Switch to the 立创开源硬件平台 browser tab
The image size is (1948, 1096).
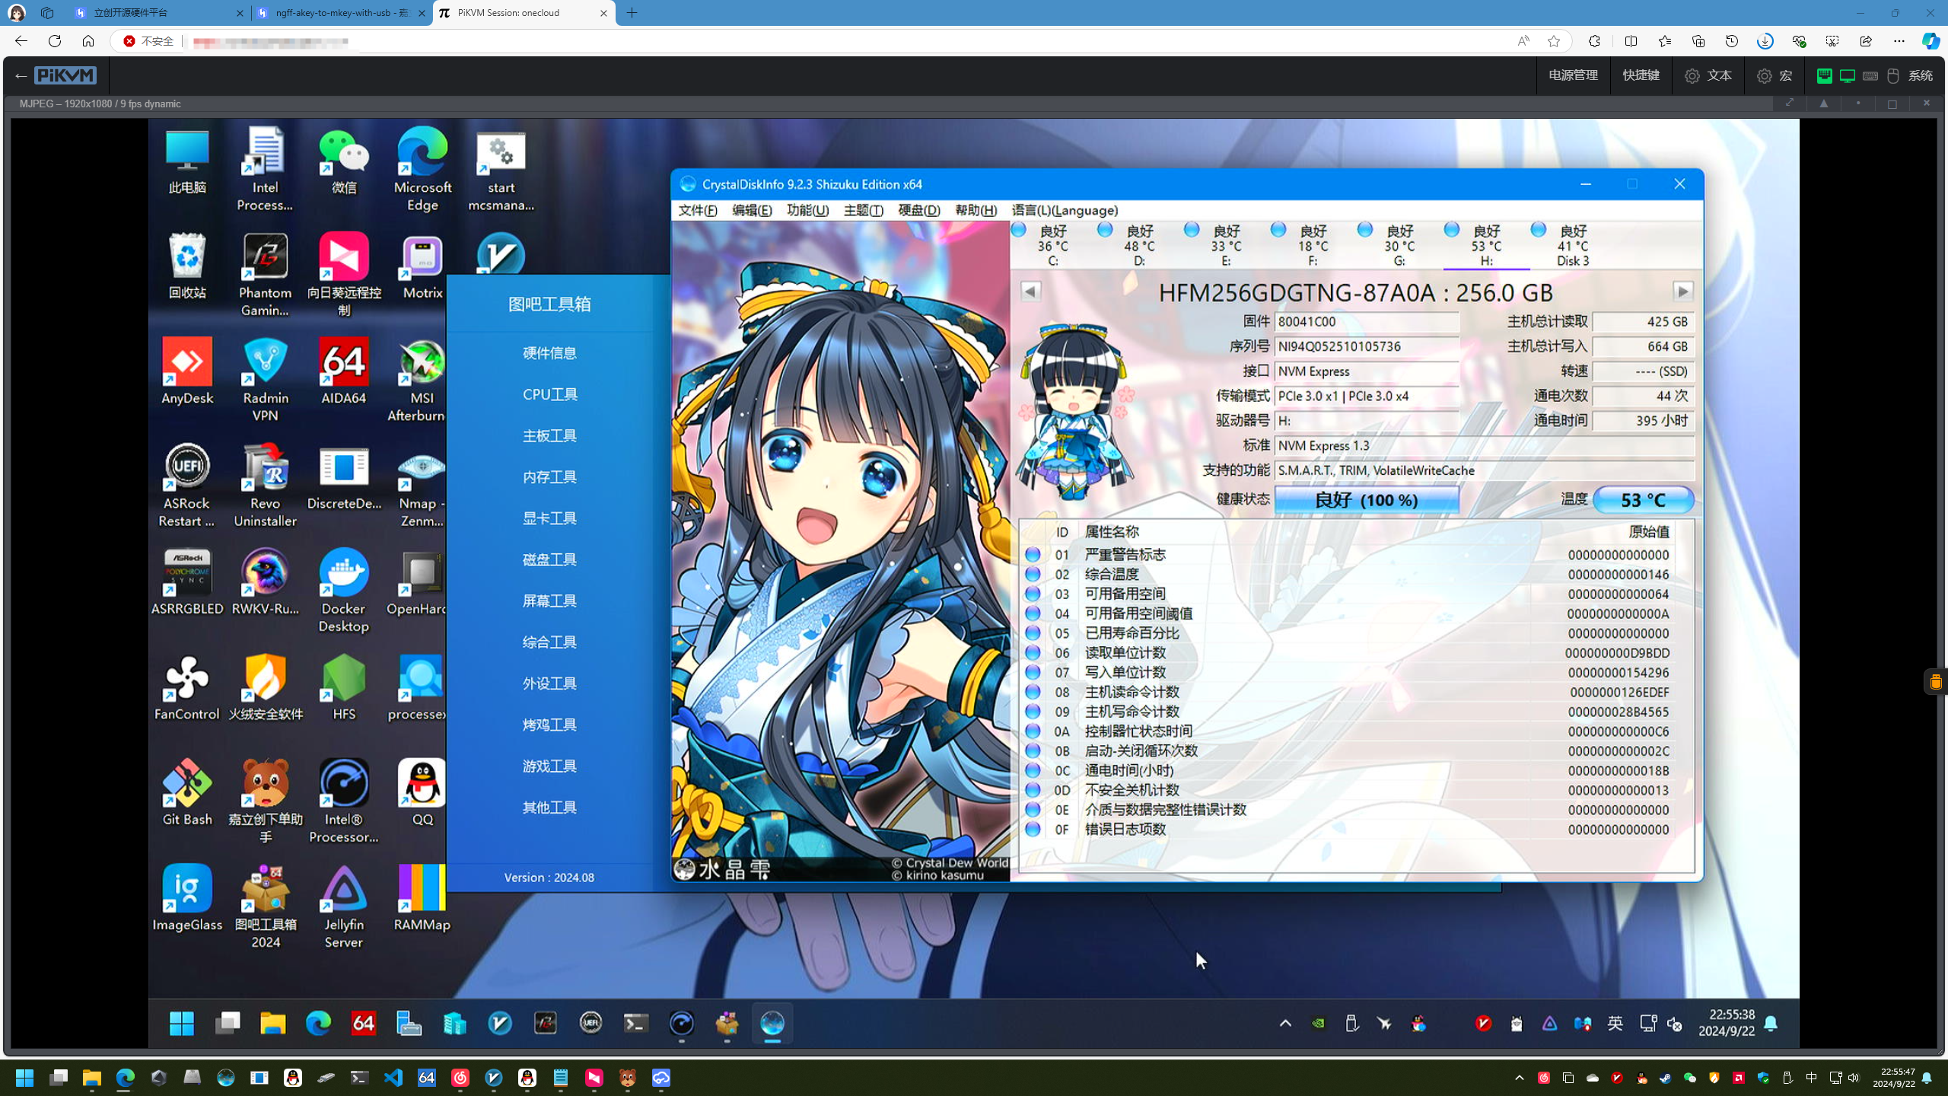point(160,13)
